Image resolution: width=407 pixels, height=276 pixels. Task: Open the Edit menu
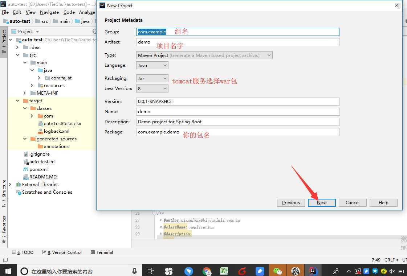coord(17,12)
